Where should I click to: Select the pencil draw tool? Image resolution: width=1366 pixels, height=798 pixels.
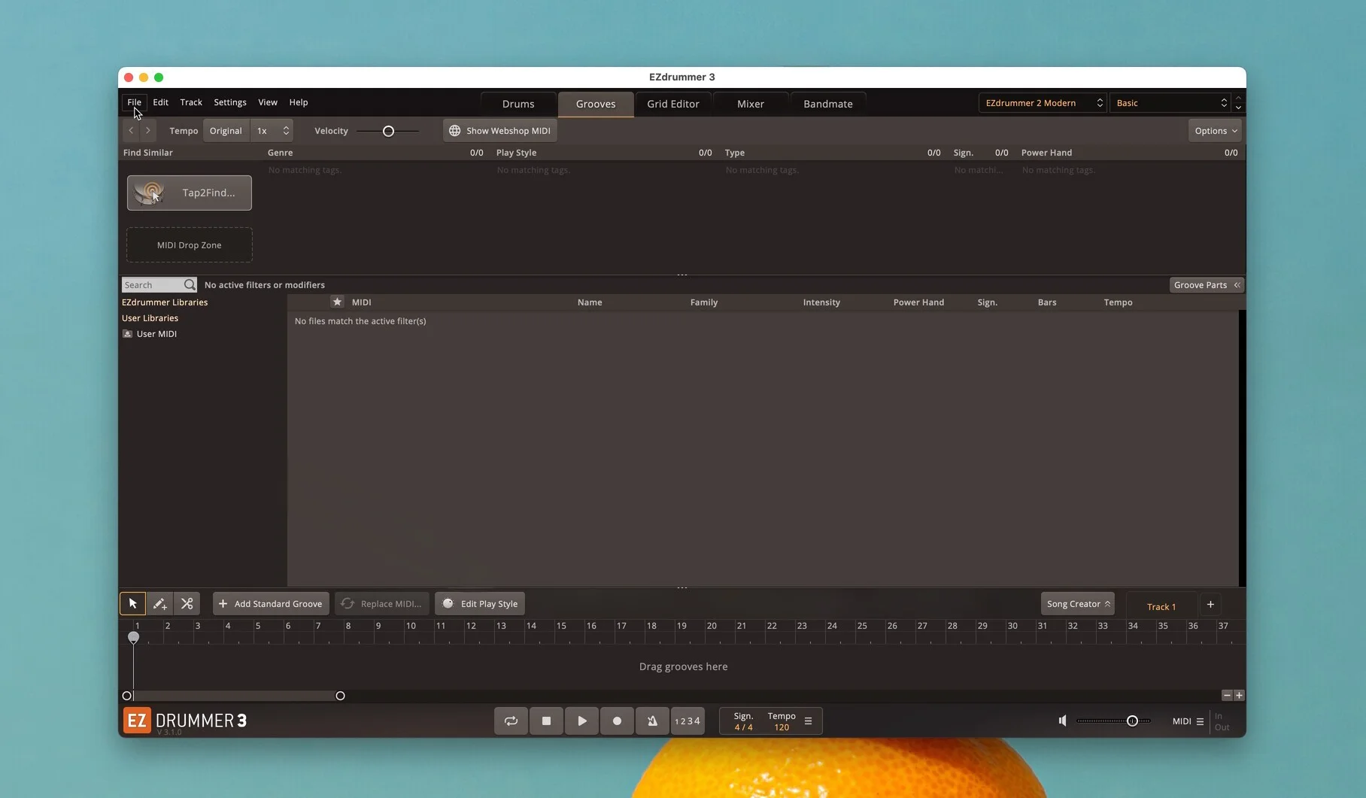[159, 603]
